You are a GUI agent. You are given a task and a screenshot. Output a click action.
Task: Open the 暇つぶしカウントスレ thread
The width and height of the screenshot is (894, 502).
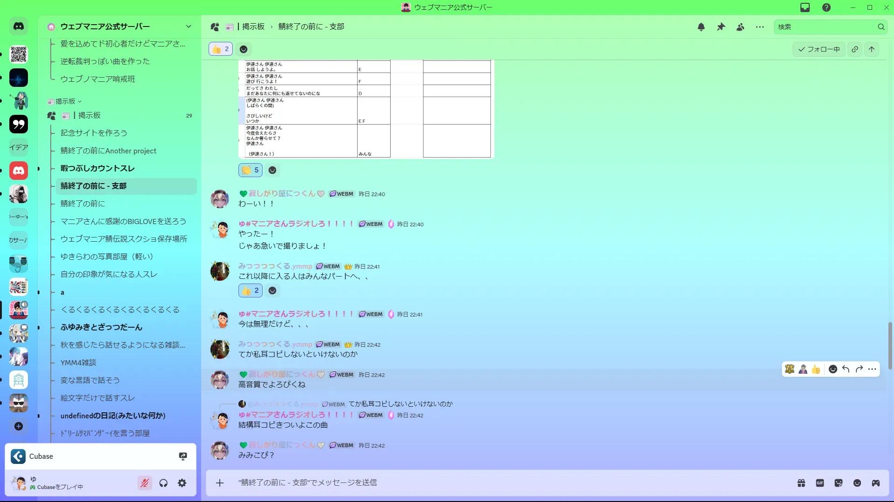click(x=97, y=168)
